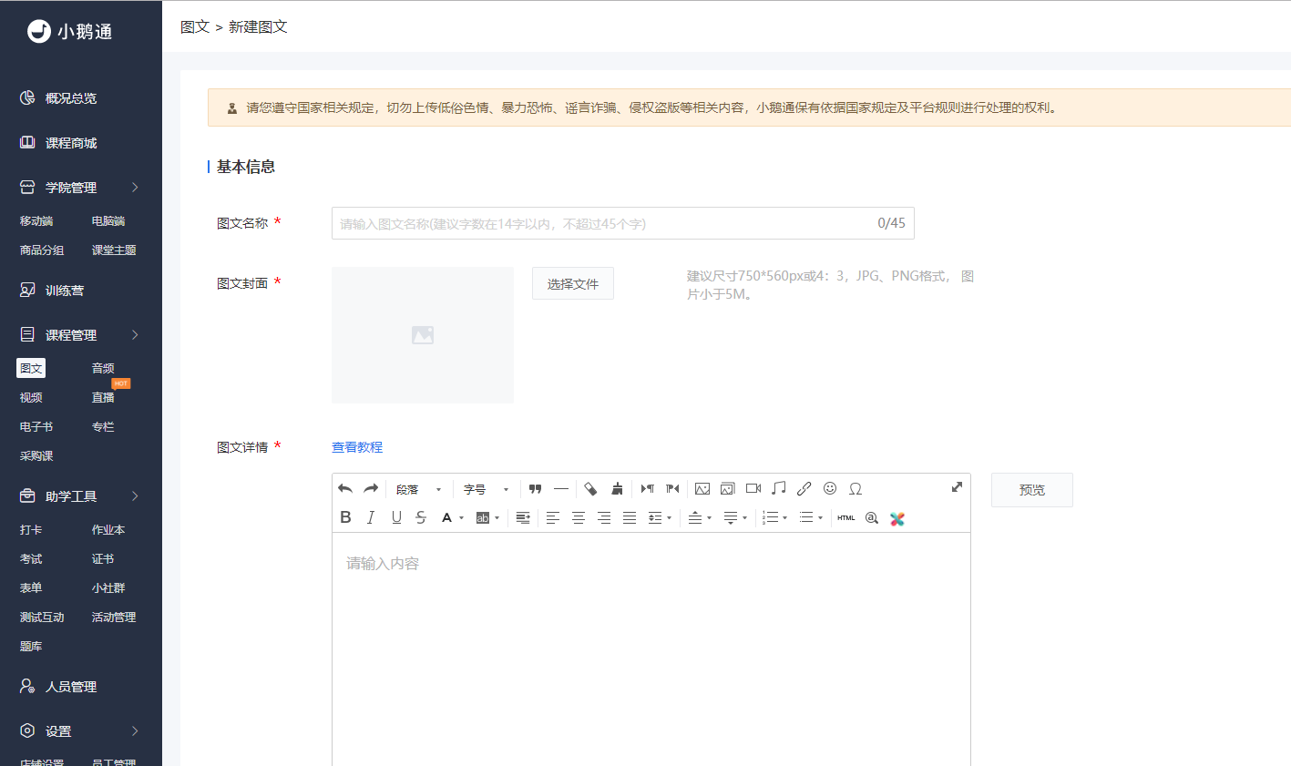Go to 概况总览 in the sidebar
This screenshot has height=766, width=1291.
[71, 98]
